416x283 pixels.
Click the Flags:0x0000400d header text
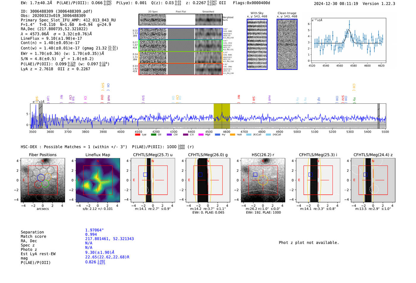coord(251,3)
